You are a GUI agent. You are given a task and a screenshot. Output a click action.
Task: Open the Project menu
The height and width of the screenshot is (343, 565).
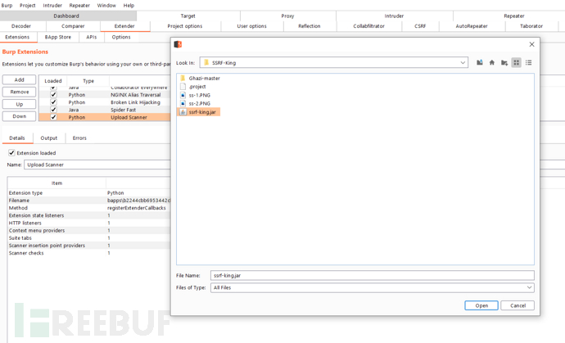27,6
